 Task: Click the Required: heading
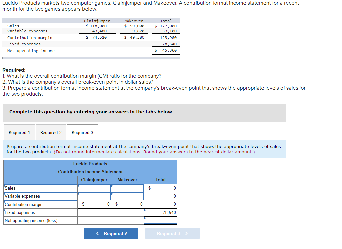14,70
